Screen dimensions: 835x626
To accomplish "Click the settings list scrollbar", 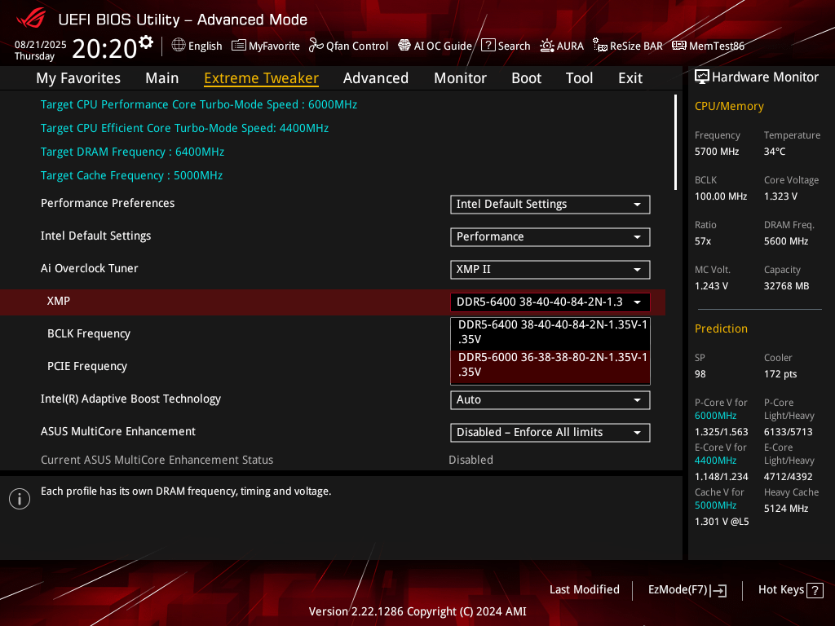I will 675,143.
